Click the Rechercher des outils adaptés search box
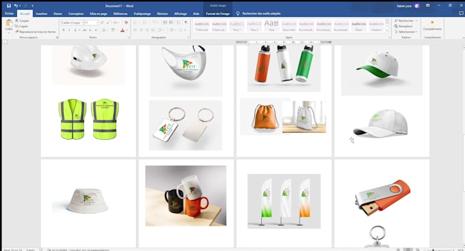The width and height of the screenshot is (465, 251). pos(261,14)
